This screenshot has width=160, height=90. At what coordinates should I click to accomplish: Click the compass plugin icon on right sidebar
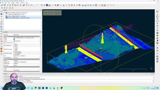(157, 16)
